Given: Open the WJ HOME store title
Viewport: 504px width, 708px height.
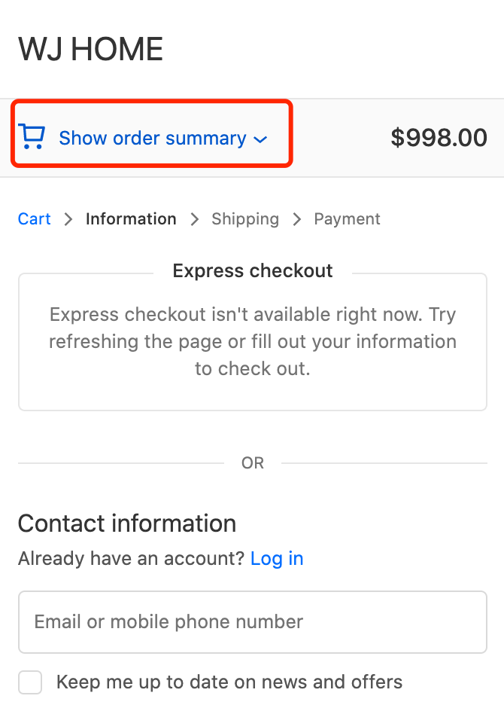Looking at the screenshot, I should pyautogui.click(x=90, y=50).
